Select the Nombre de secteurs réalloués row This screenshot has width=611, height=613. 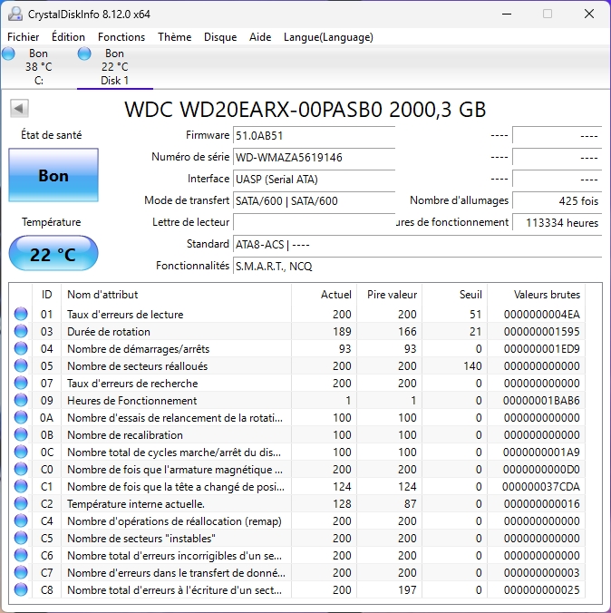[x=299, y=365]
